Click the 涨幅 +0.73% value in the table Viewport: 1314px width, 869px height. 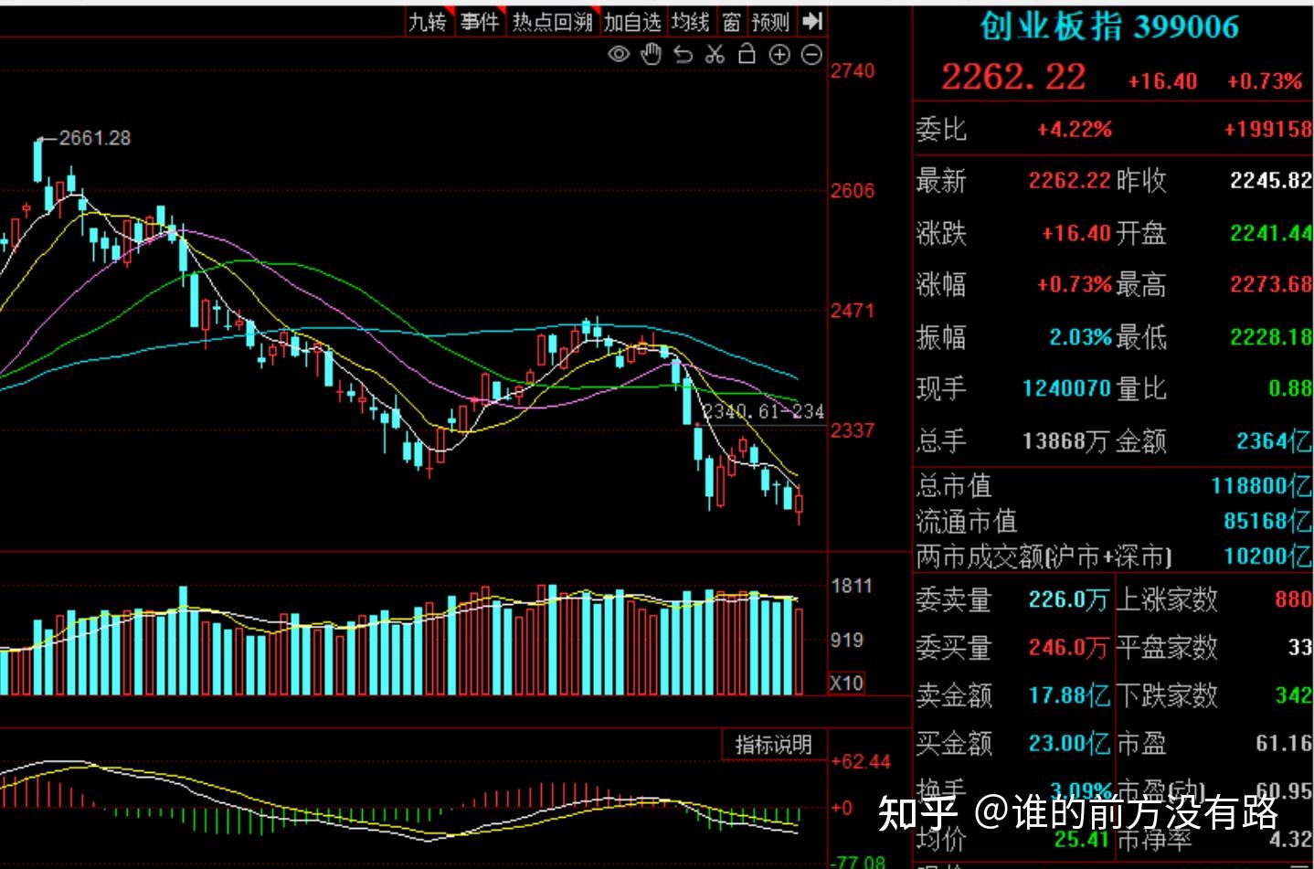(x=1074, y=284)
